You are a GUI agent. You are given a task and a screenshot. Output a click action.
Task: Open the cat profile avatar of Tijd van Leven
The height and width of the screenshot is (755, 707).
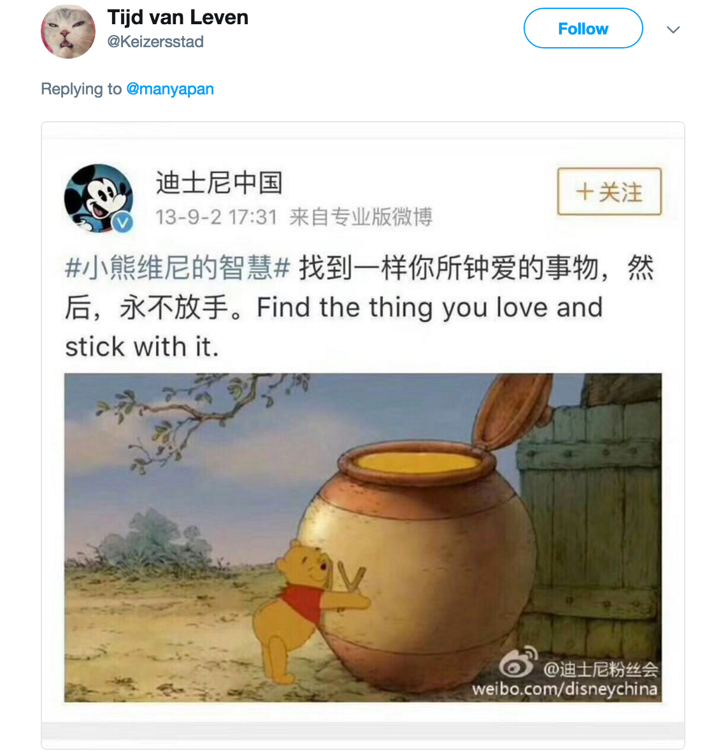[x=68, y=32]
